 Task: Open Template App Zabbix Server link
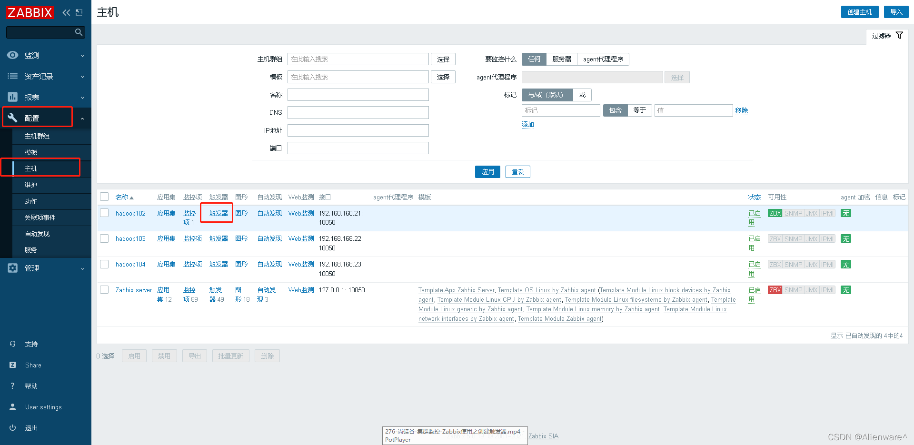coord(457,290)
